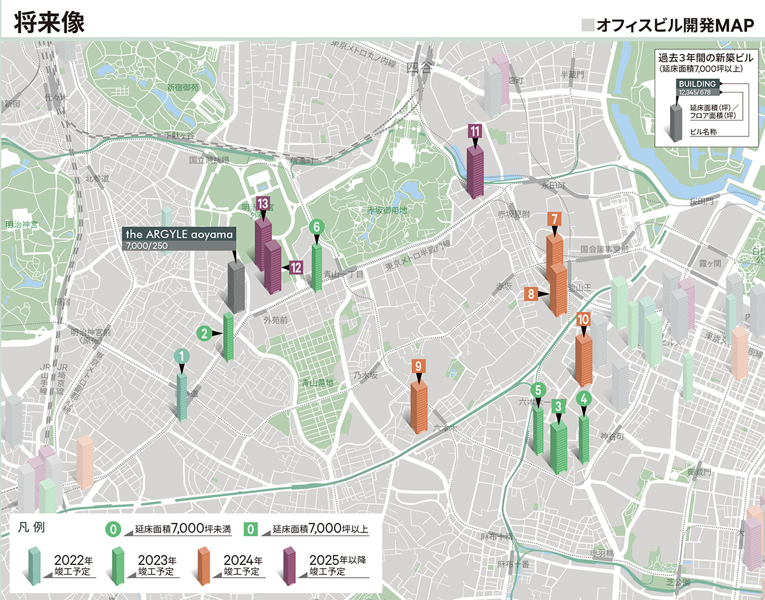Click the 凡例 legend heading
Screen dimensions: 765x600
32,529
